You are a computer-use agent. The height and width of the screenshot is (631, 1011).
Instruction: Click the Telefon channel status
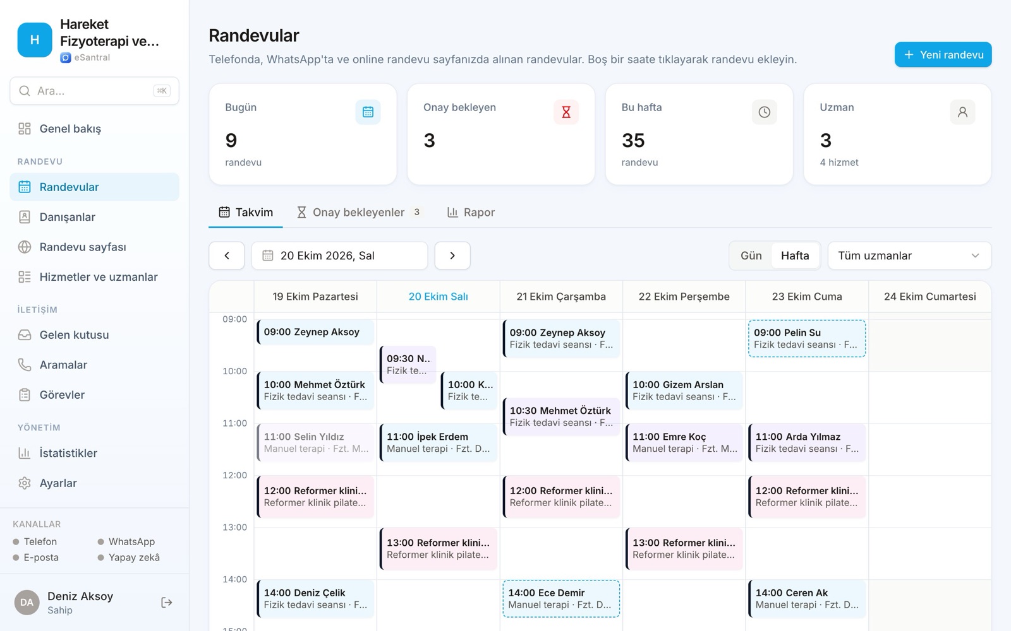35,542
